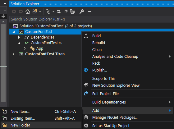
Task: Click the Solution Explorer title bar
Action: (x=92, y=4)
